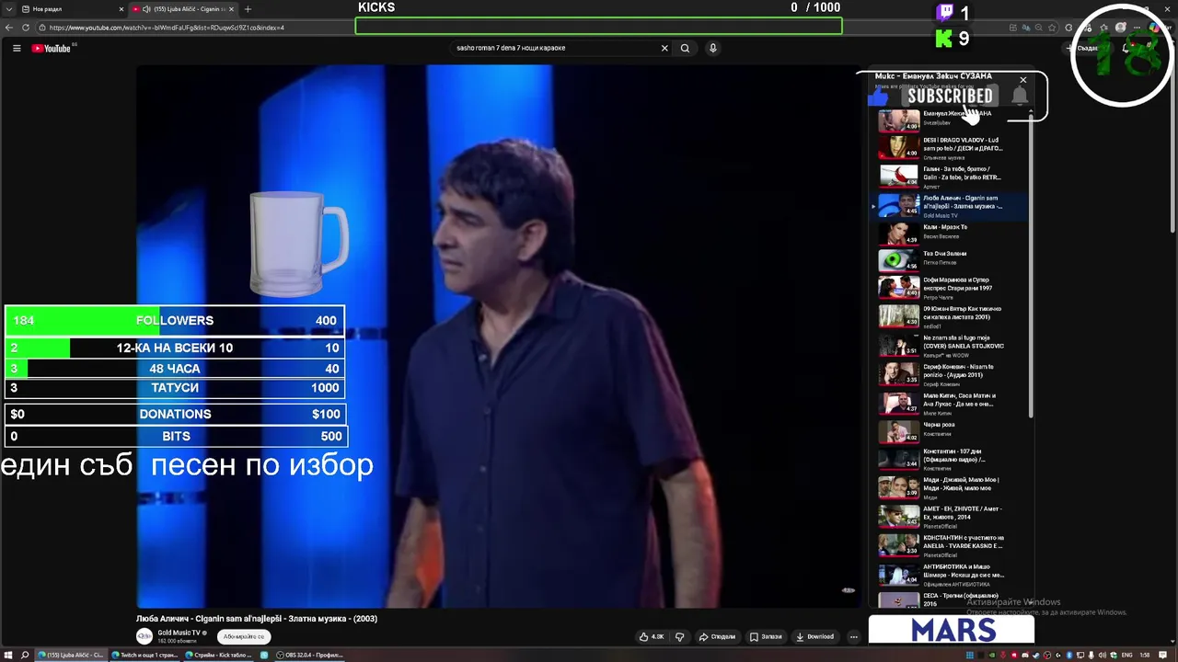Clear the YouTube search text
1178x662 pixels.
click(x=664, y=48)
